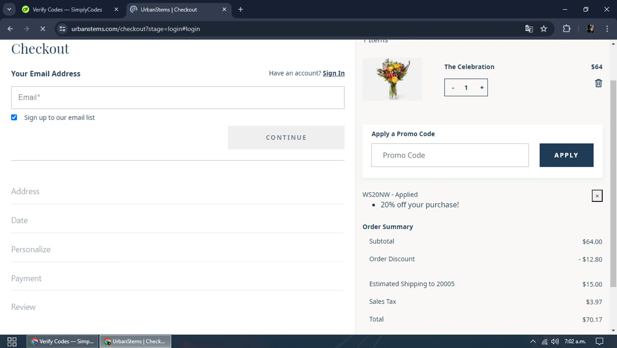Close the Verify Codes tab

coord(116,9)
